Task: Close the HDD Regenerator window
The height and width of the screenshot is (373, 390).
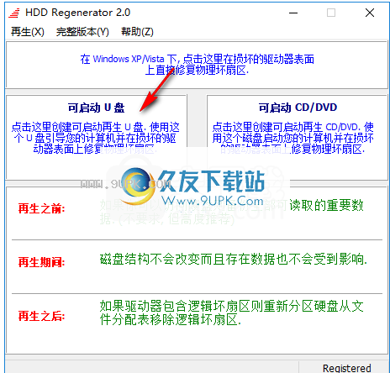Action: (x=370, y=13)
